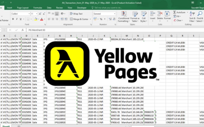This screenshot has height=127, width=204.
Task: Select cell containing 39086370
Action: point(149,112)
